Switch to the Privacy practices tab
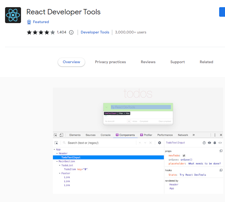This screenshot has height=202, width=225. tap(110, 62)
